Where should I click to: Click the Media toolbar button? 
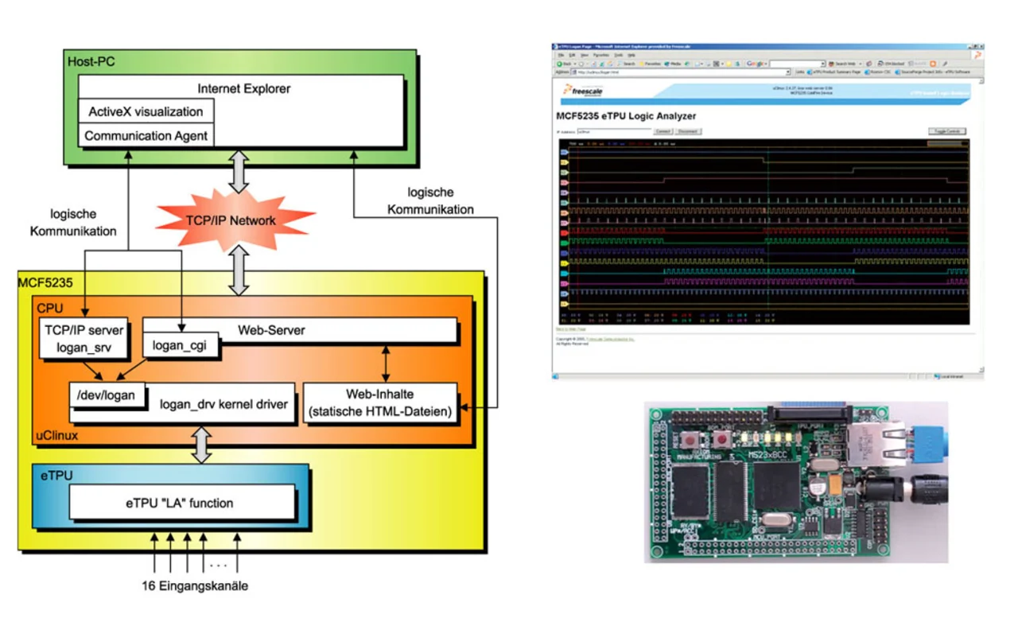pyautogui.click(x=672, y=64)
